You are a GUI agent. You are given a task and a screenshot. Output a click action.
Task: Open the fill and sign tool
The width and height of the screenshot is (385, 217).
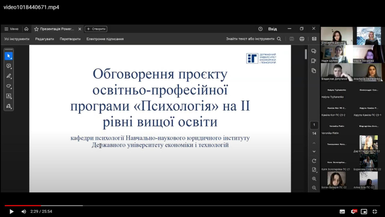[x=9, y=106]
